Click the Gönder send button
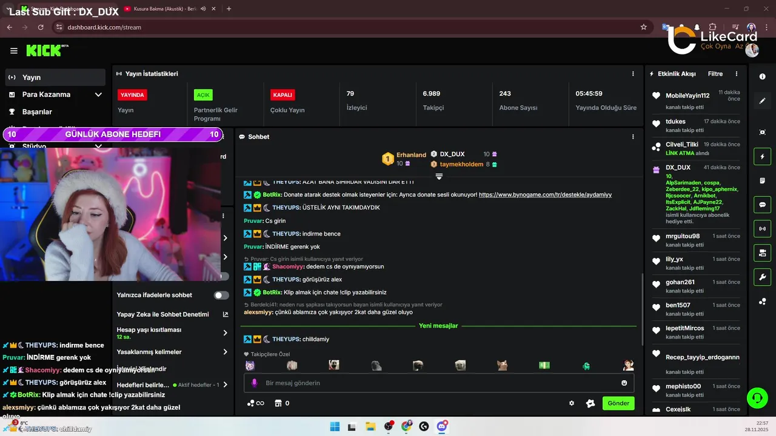This screenshot has height=436, width=776. pos(618,403)
